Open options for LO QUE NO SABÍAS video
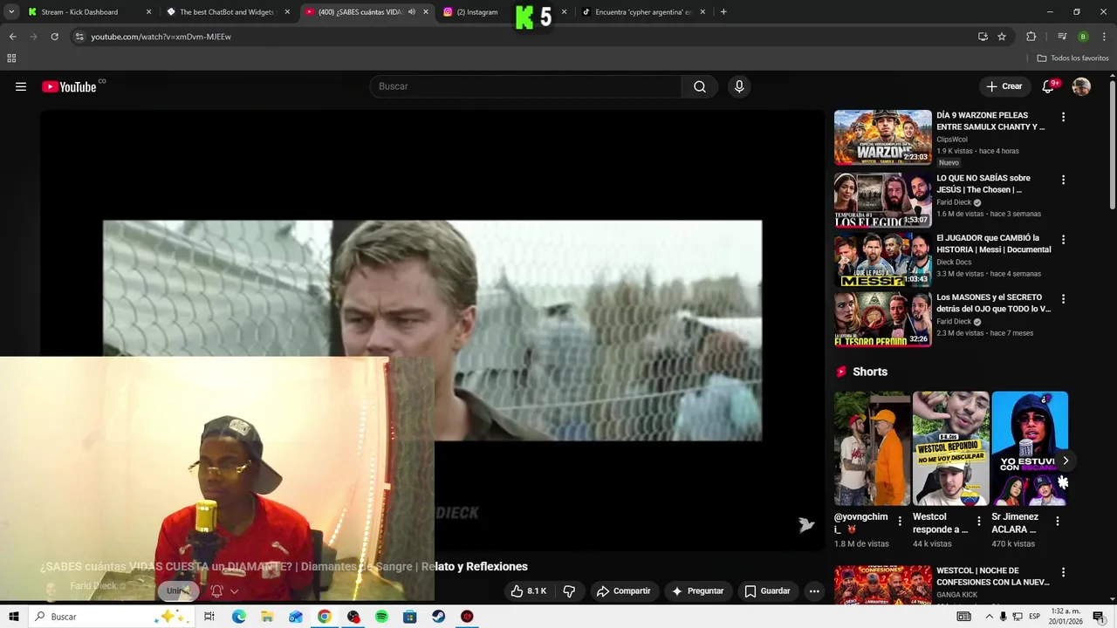The width and height of the screenshot is (1117, 628). [x=1063, y=180]
